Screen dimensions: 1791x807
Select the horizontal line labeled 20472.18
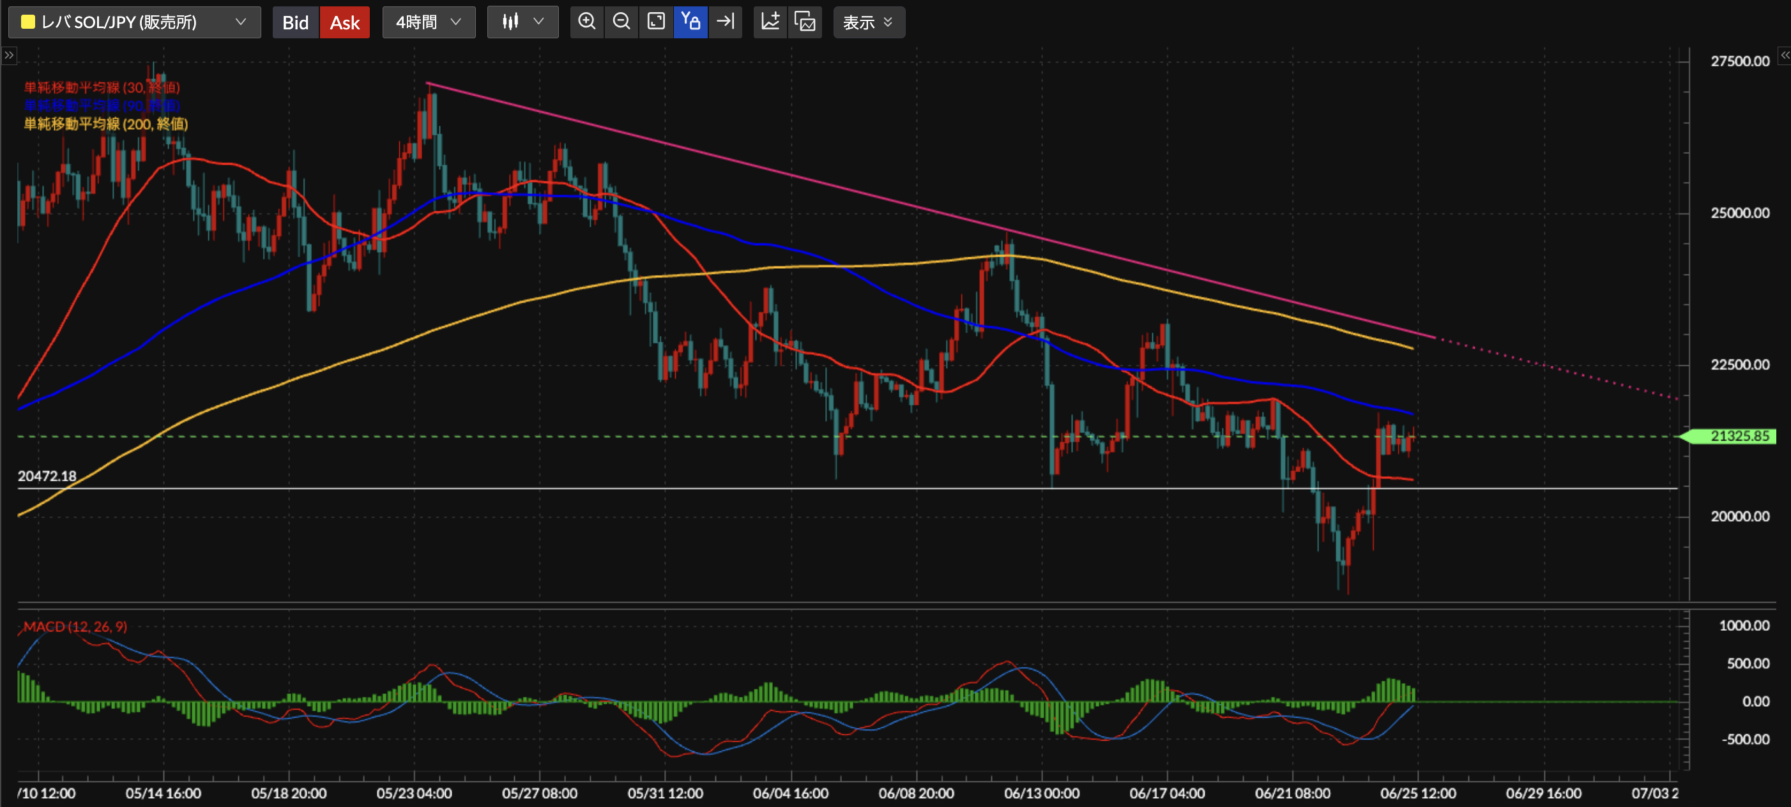tap(847, 488)
